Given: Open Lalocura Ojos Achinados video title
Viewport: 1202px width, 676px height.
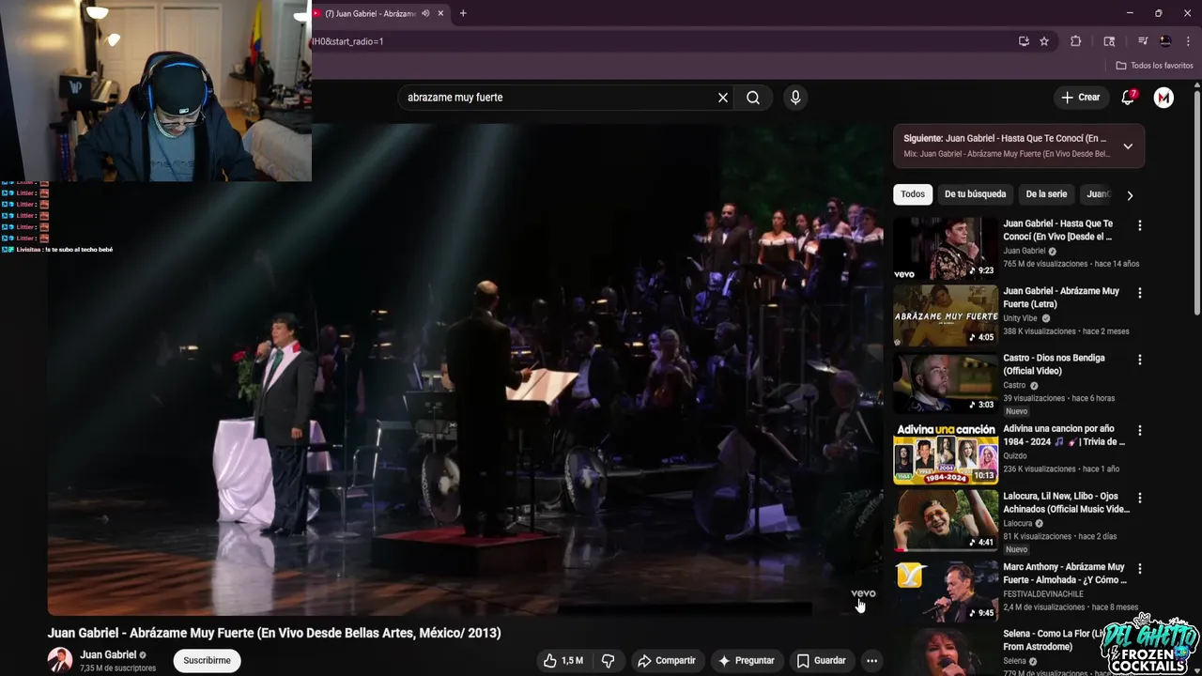Looking at the screenshot, I should point(1066,502).
